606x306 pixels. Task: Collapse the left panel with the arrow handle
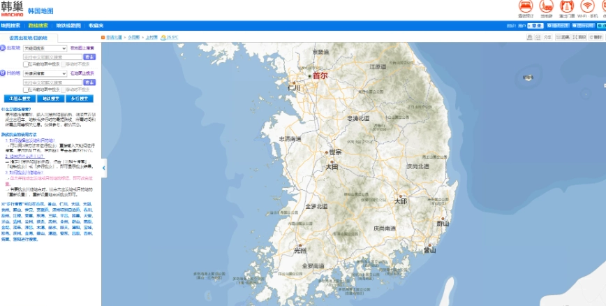pyautogui.click(x=104, y=168)
